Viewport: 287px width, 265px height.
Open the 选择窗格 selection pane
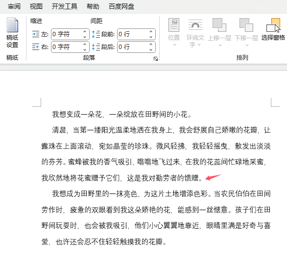273,29
